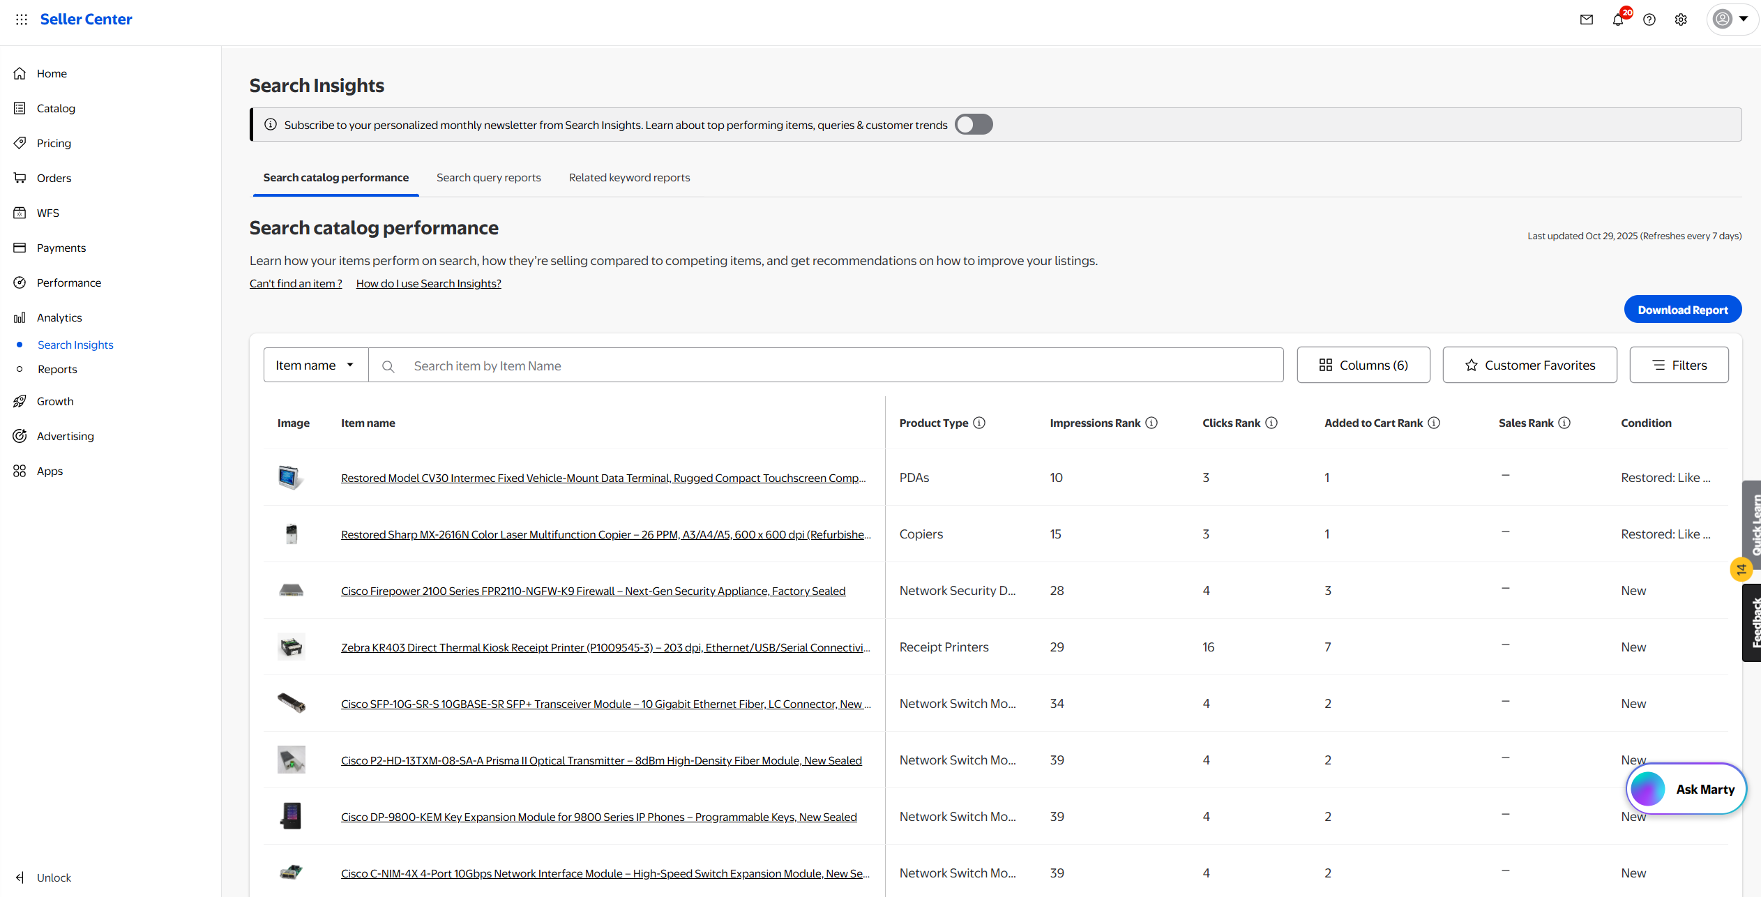Screen dimensions: 1761x897
Task: Click the Download Report button
Action: [1682, 310]
